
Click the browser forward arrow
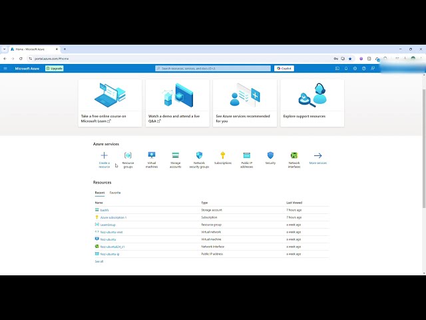tap(13, 59)
